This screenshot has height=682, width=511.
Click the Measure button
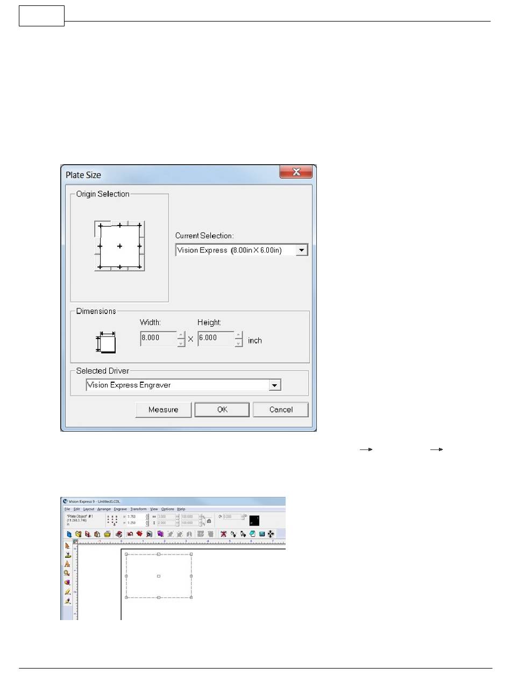164,410
